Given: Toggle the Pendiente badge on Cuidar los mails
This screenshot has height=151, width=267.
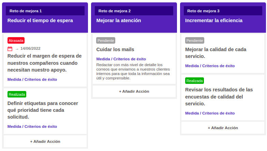Looking at the screenshot, I should click(106, 41).
